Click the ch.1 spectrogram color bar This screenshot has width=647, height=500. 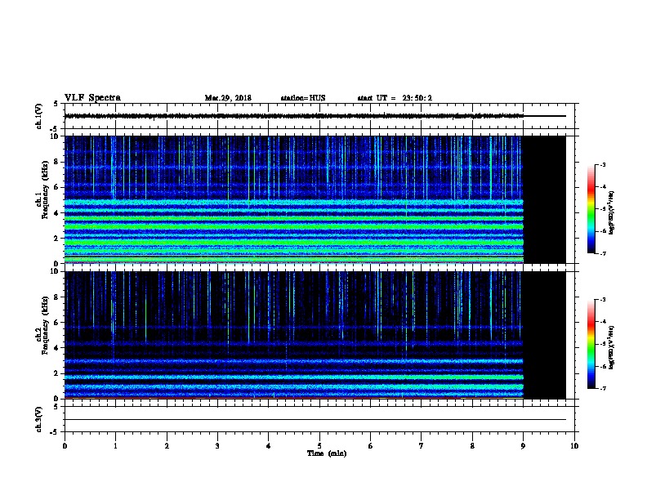(x=591, y=209)
